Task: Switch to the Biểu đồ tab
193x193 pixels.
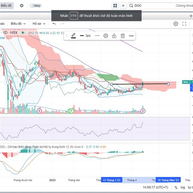Action: (x=6, y=6)
